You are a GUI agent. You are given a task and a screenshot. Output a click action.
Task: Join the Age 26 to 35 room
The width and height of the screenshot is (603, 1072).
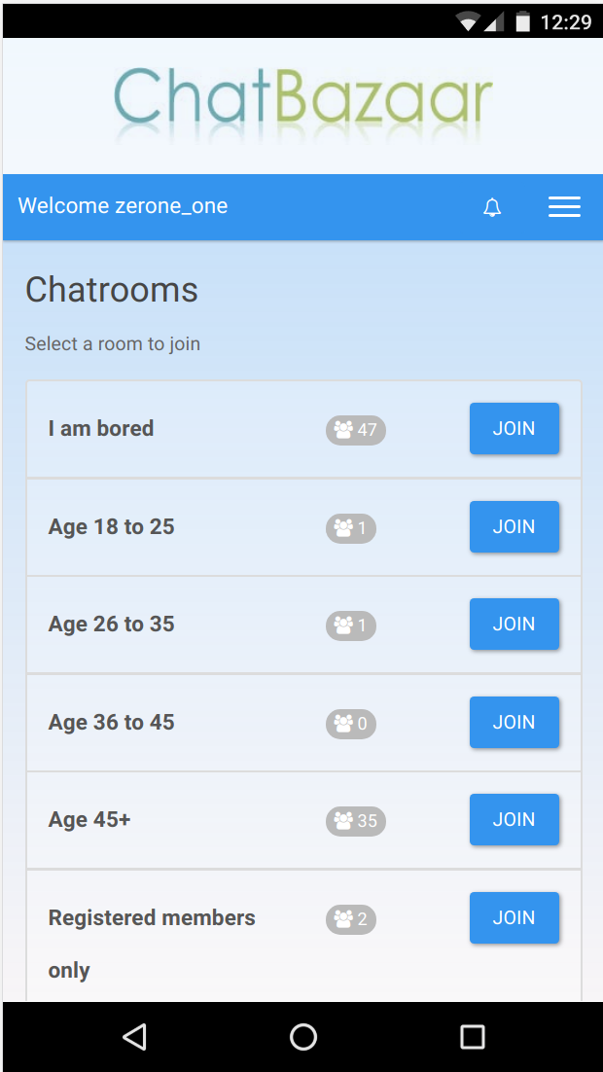(x=514, y=625)
